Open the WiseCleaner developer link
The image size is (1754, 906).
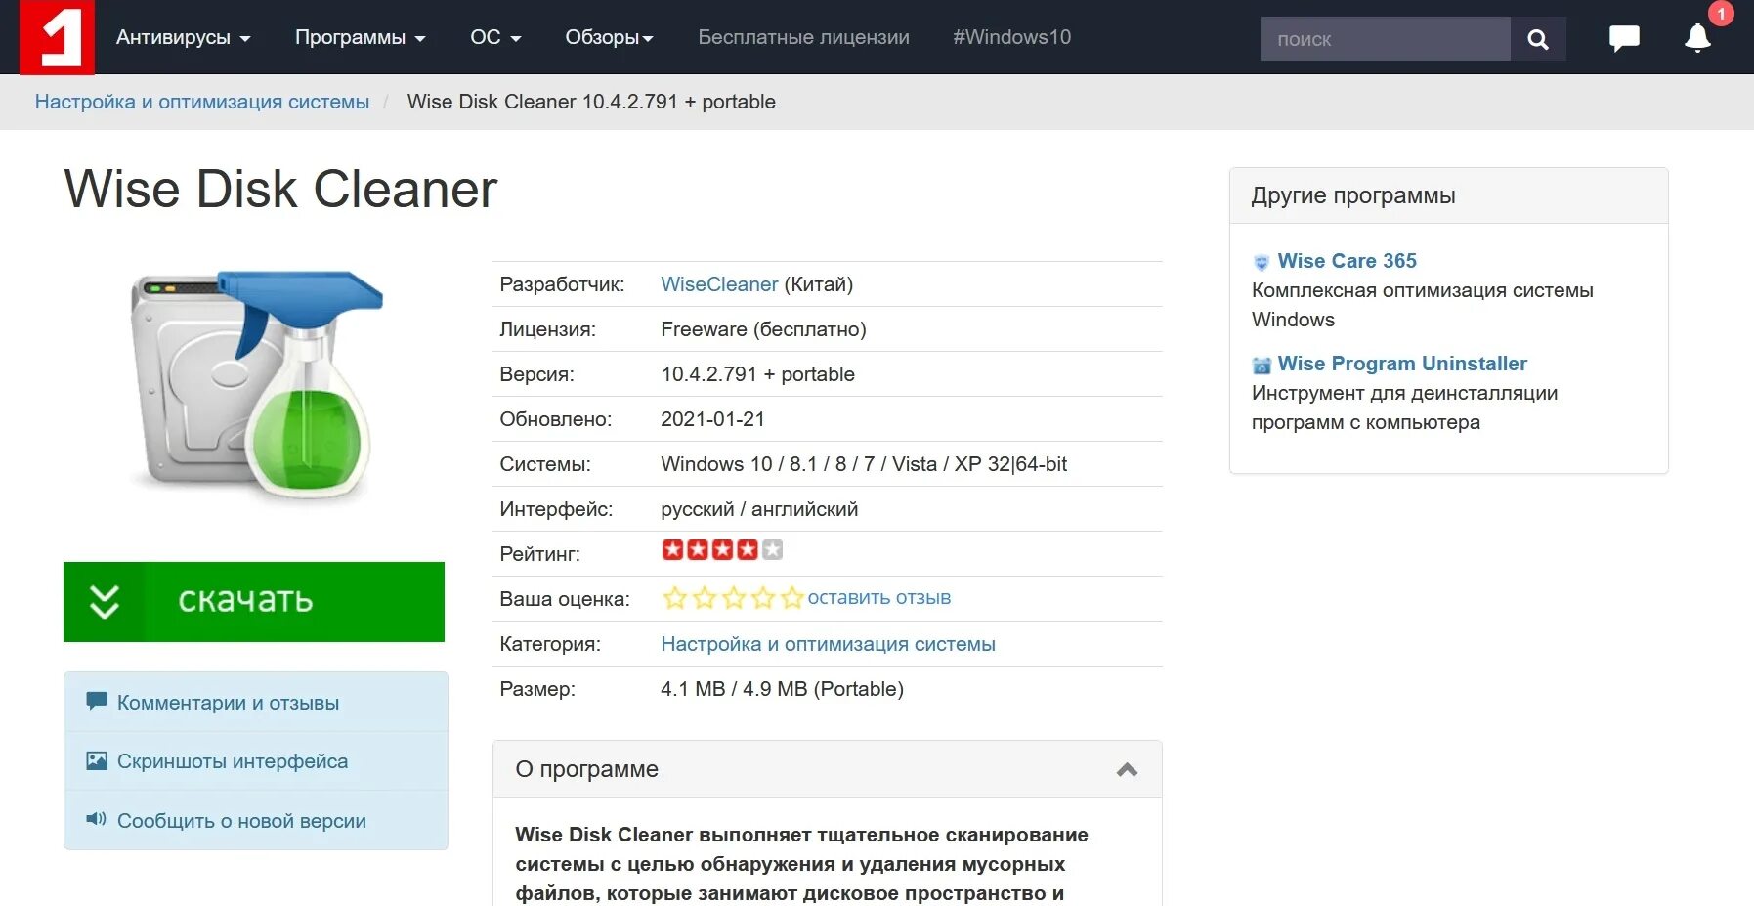[x=719, y=284]
